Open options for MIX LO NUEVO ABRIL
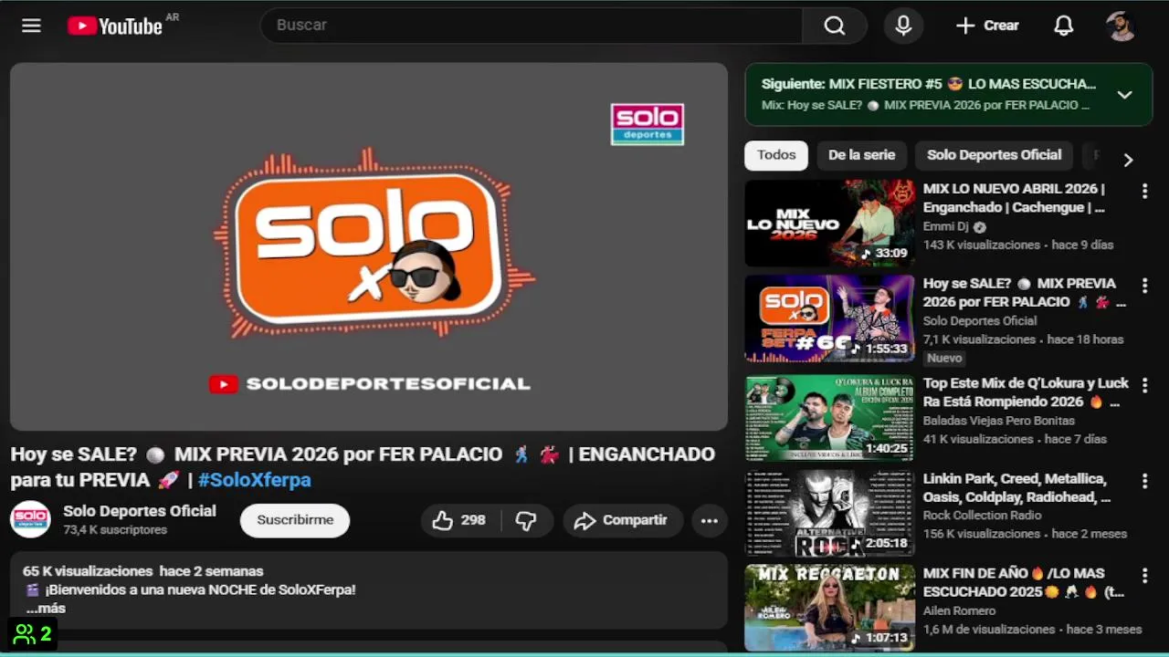This screenshot has width=1169, height=657. pos(1144,191)
